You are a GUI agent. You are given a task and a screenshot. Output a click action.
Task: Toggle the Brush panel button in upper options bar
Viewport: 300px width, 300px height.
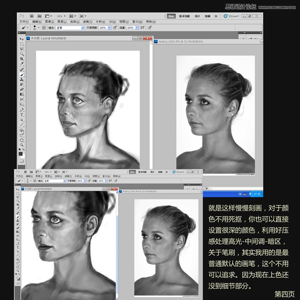pos(44,27)
